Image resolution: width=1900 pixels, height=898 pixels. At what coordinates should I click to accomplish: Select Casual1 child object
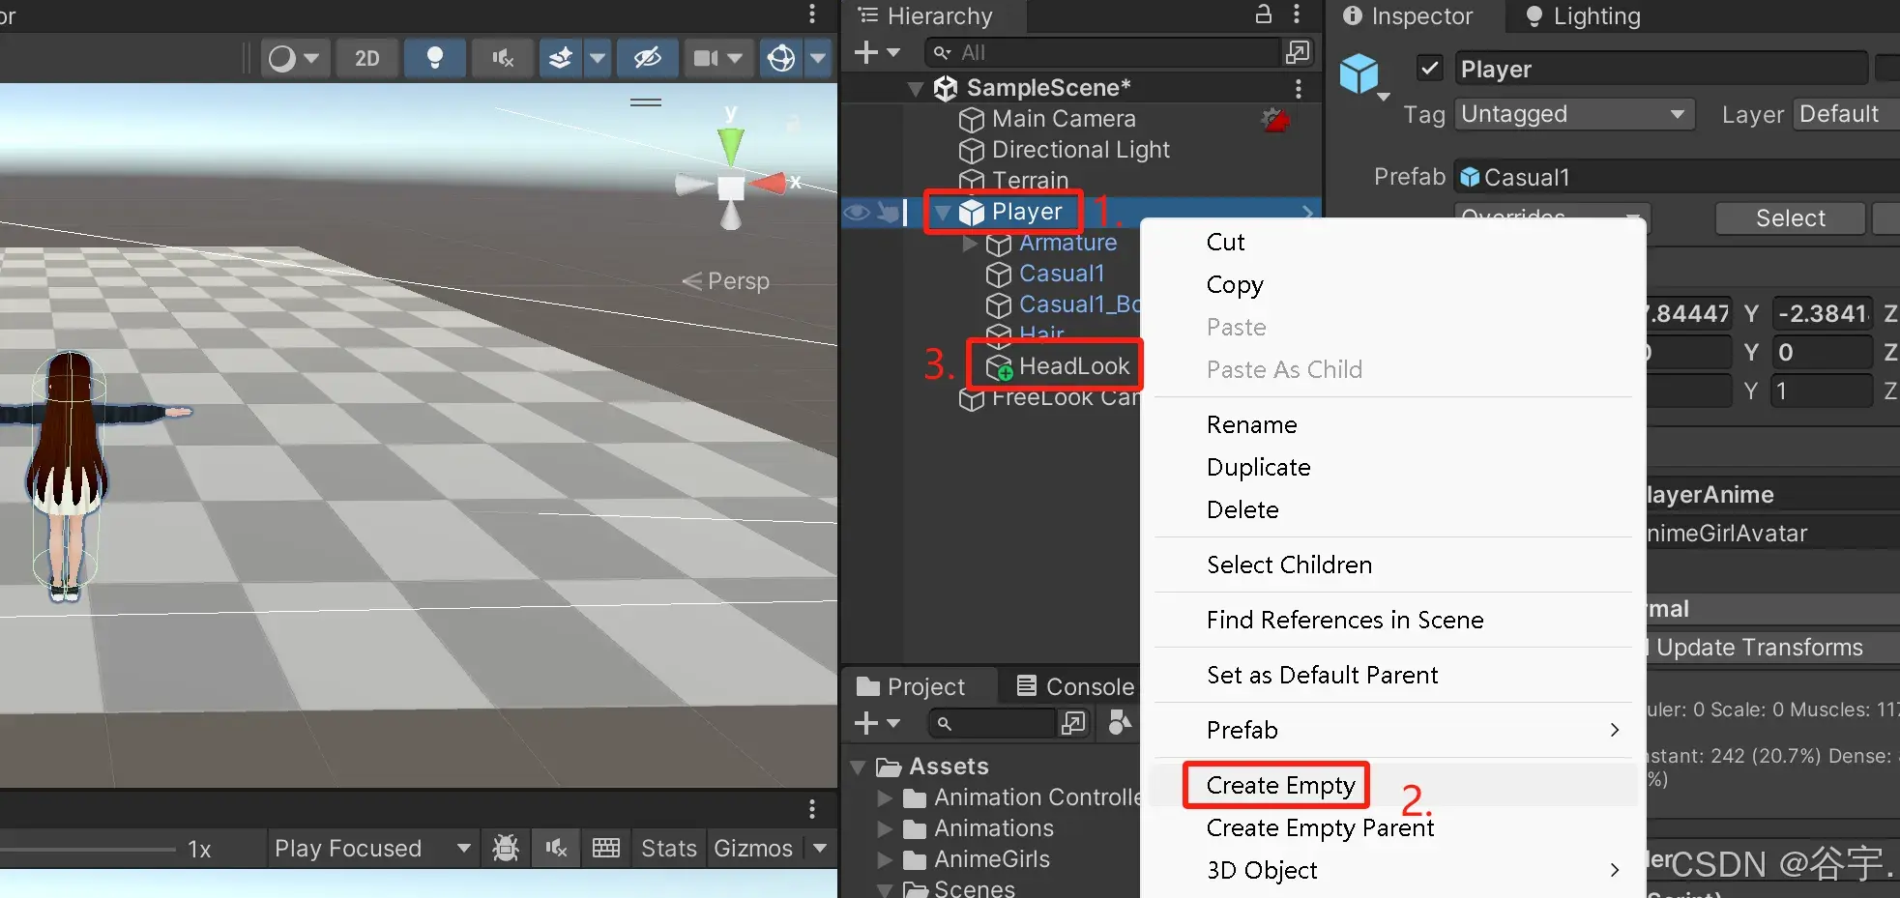click(1062, 274)
